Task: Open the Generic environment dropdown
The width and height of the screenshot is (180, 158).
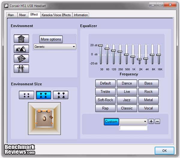Action: tap(55, 47)
